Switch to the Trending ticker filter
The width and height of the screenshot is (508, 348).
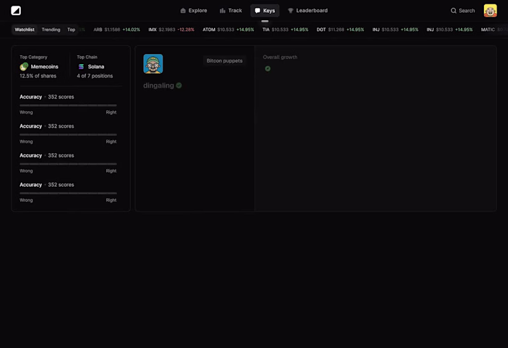coord(51,29)
